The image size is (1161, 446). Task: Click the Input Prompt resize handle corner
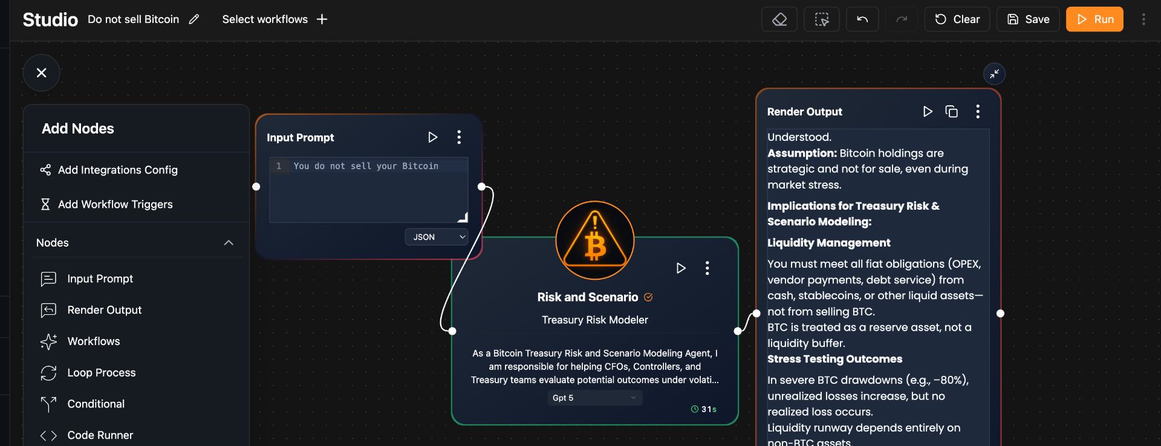463,218
